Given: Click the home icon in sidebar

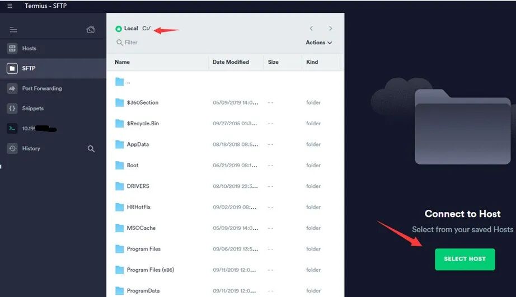Looking at the screenshot, I should click(x=91, y=29).
